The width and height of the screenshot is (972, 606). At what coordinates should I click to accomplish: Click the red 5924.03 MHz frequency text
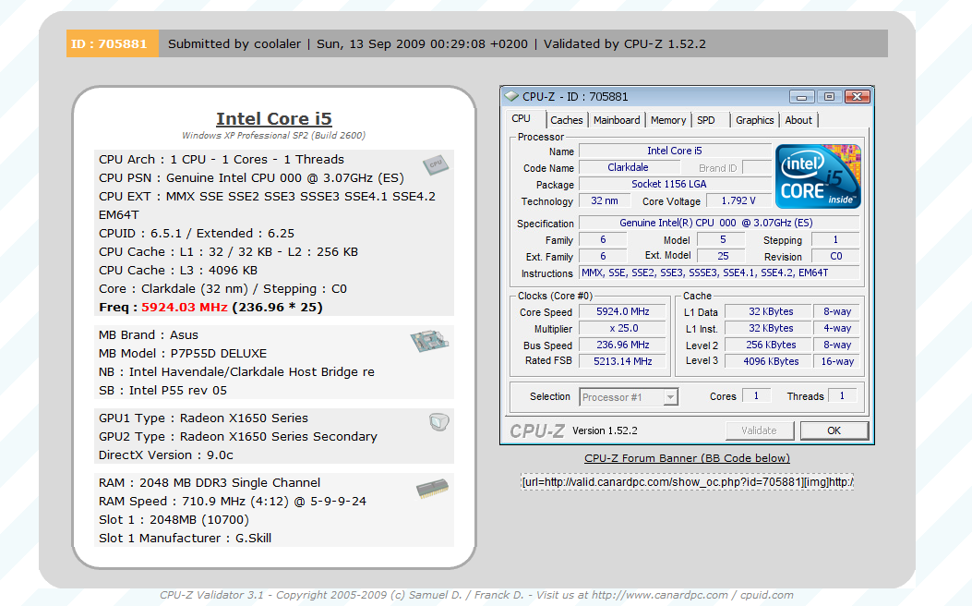184,307
